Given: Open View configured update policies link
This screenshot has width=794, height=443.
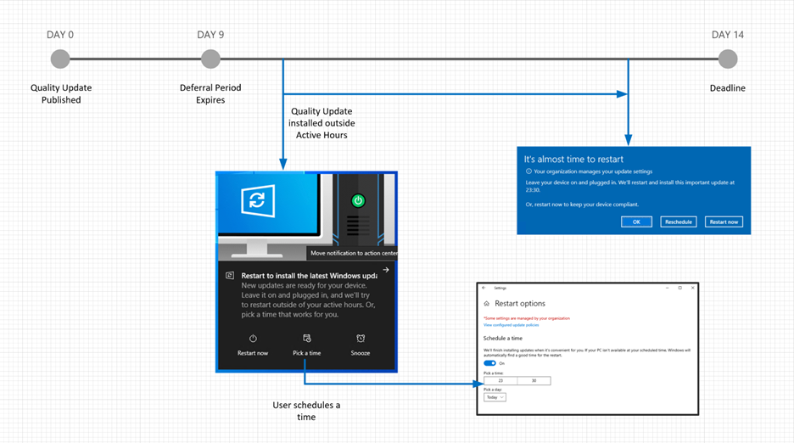Looking at the screenshot, I should [511, 325].
